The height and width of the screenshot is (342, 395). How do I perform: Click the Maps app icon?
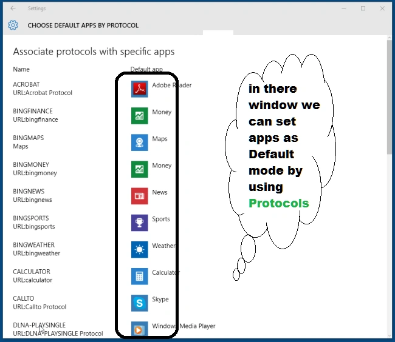(140, 142)
